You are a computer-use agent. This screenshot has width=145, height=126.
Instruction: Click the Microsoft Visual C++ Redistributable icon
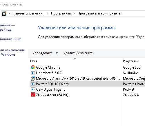click(33, 78)
